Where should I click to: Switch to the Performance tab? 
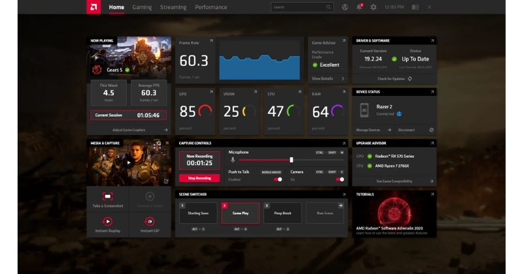211,7
